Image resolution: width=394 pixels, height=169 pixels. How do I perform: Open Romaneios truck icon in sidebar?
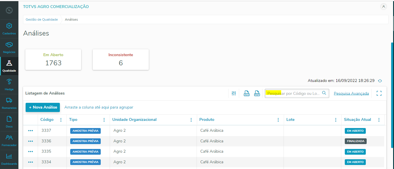(x=9, y=100)
